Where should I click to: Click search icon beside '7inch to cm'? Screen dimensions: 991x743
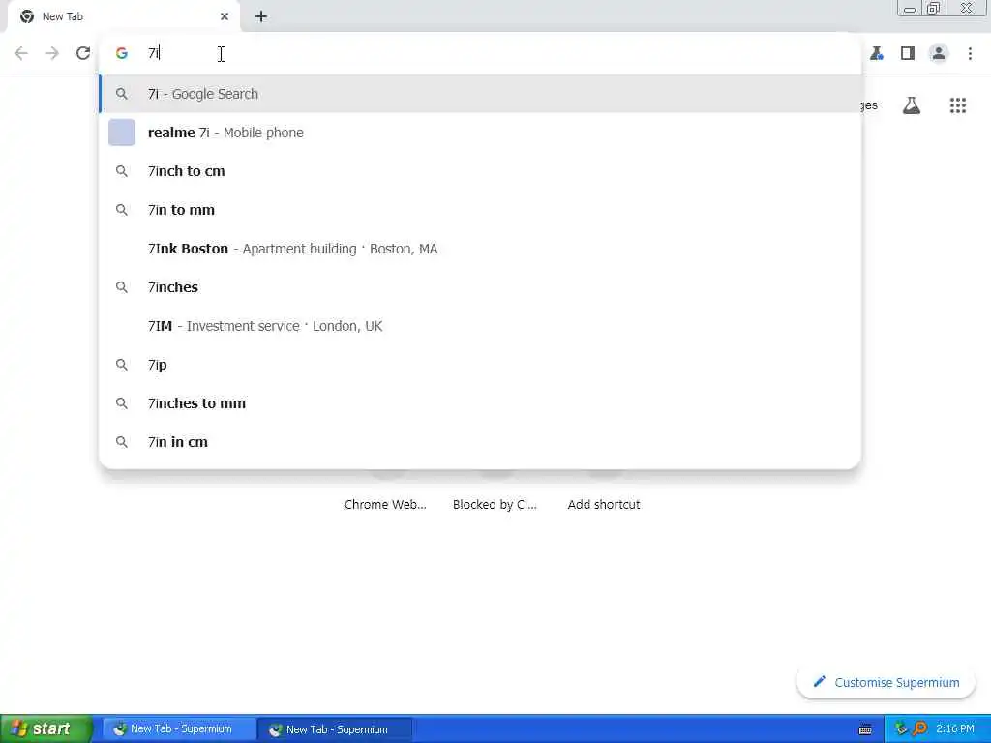coord(121,171)
